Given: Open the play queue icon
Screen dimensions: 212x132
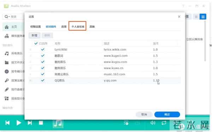Looking at the screenshot, I should click(x=126, y=123).
